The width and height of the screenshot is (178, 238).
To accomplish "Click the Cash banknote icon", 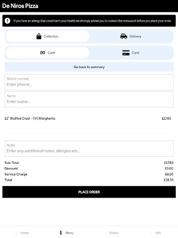I will pyautogui.click(x=43, y=53).
